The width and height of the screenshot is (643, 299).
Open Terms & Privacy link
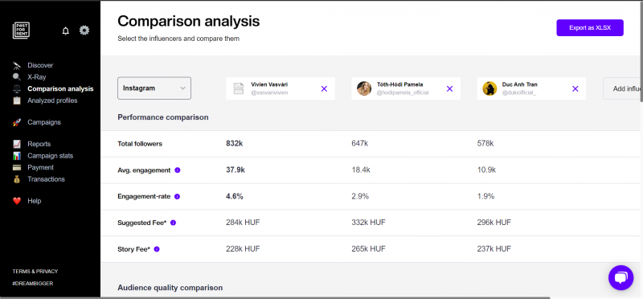35,272
